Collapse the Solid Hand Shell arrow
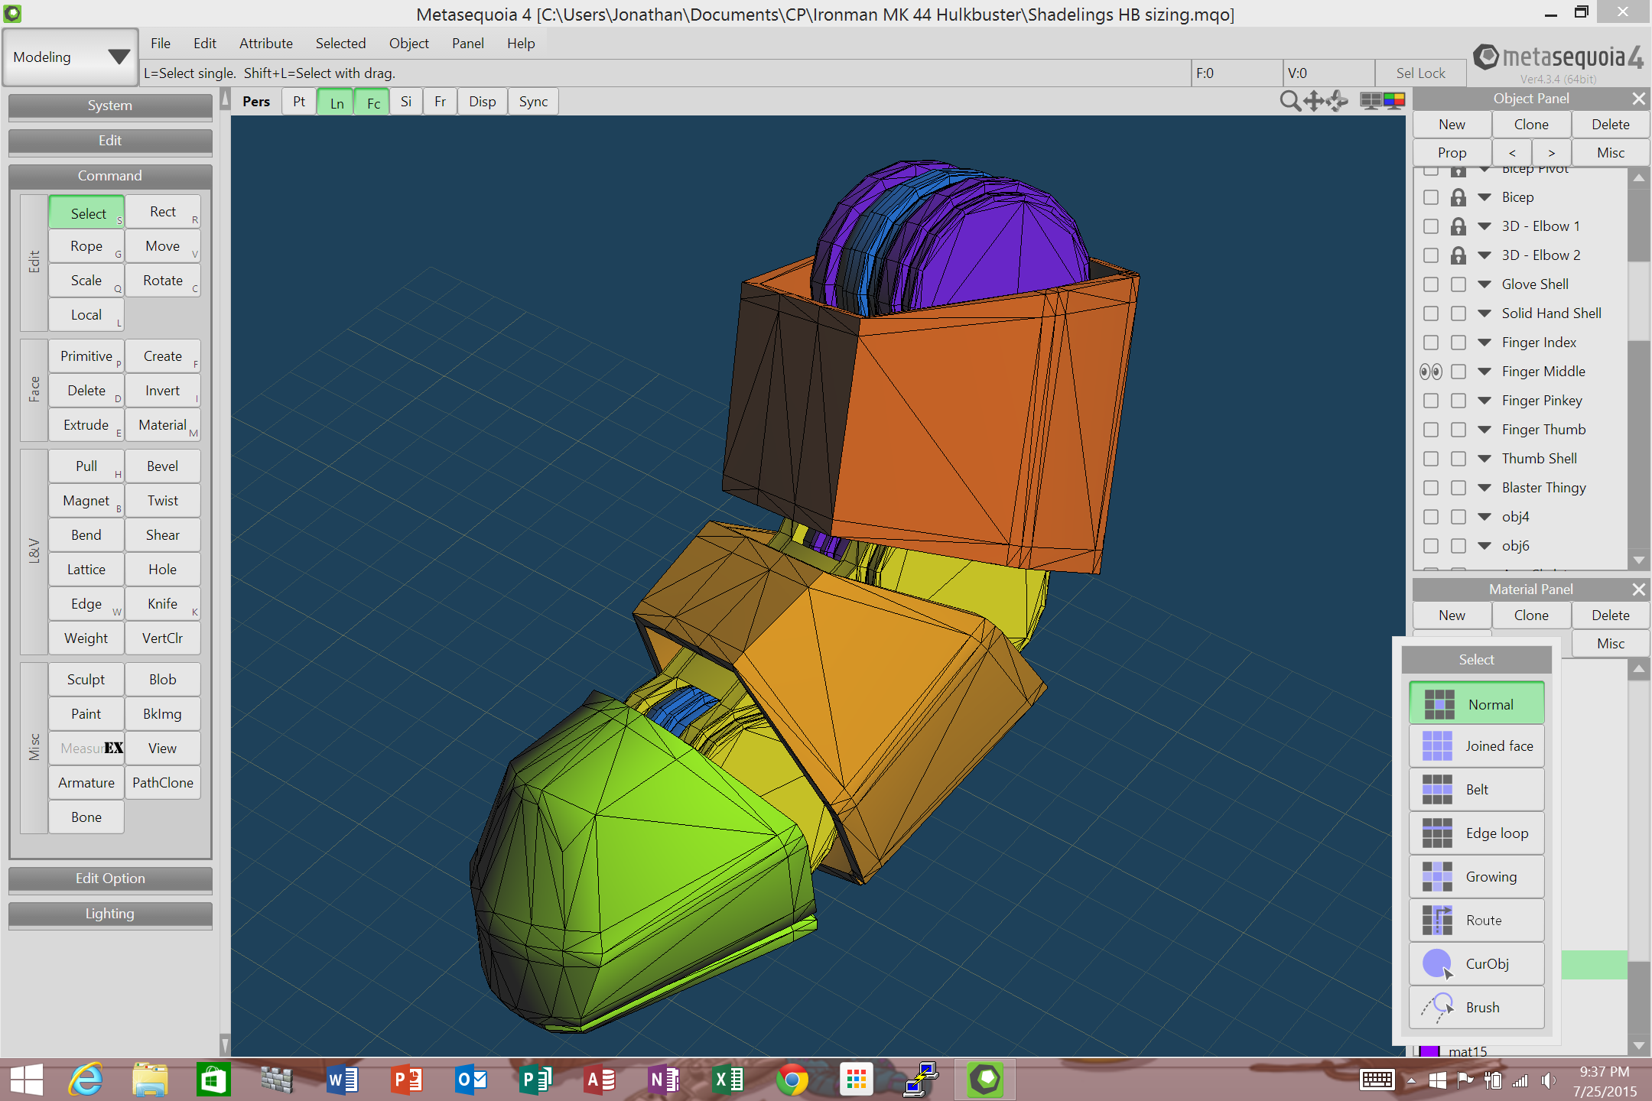 pyautogui.click(x=1485, y=313)
